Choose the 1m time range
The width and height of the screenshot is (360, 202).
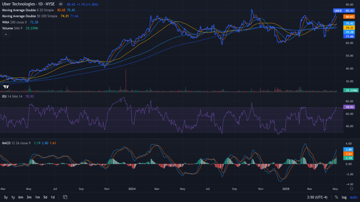[37, 197]
